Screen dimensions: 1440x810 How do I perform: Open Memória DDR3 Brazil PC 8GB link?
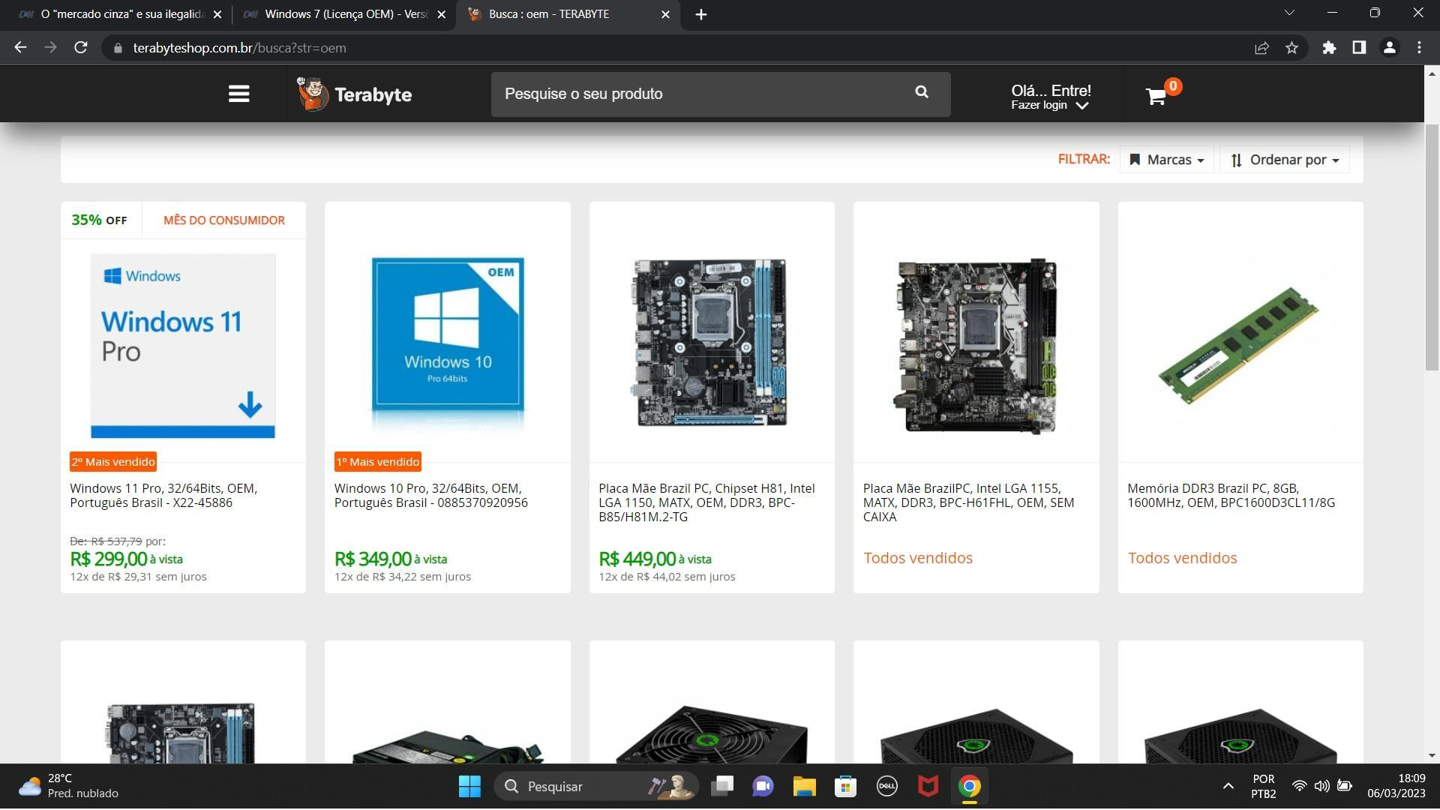point(1231,495)
